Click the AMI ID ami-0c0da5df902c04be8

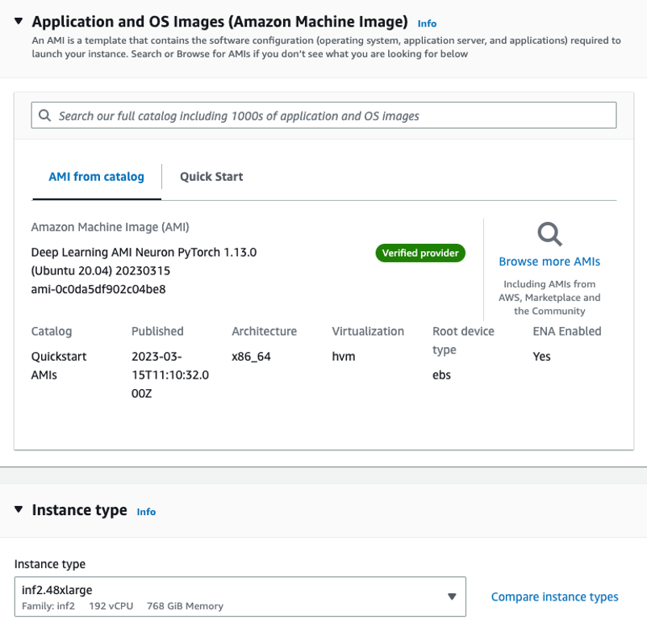pyautogui.click(x=98, y=289)
